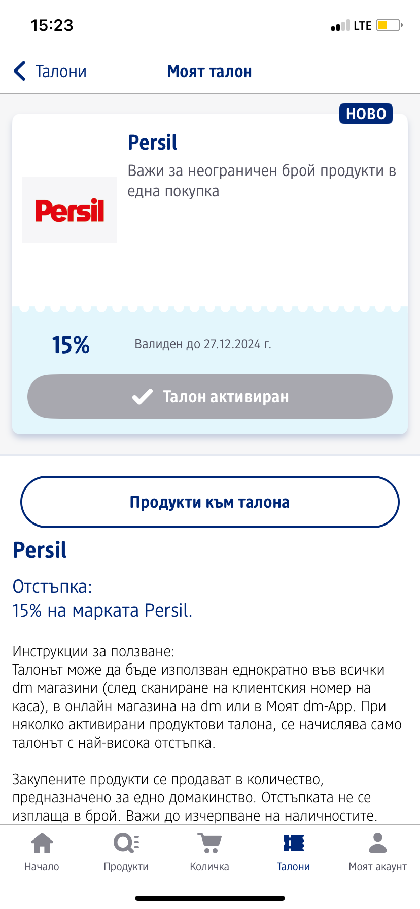Tap the battery status icon
The height and width of the screenshot is (909, 420).
(389, 25)
